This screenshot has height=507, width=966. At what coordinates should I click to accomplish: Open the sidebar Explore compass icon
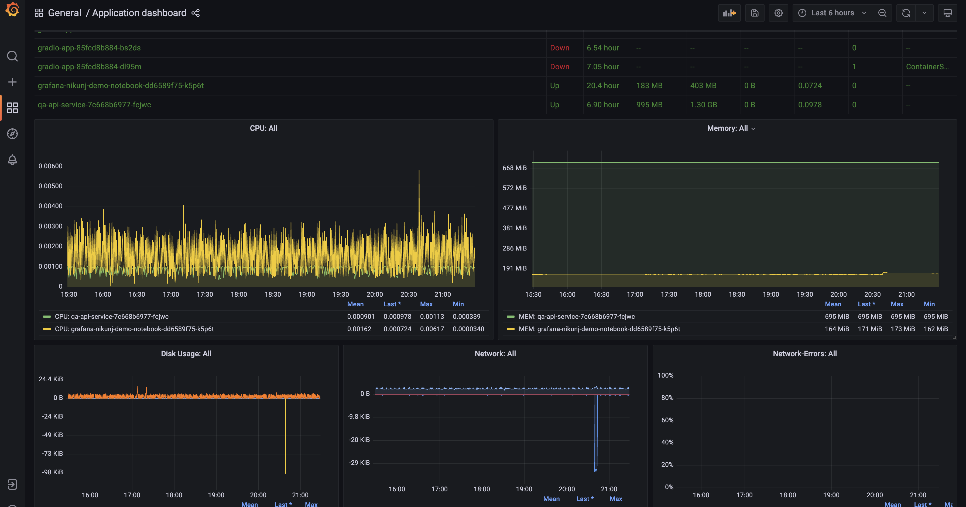(12, 134)
